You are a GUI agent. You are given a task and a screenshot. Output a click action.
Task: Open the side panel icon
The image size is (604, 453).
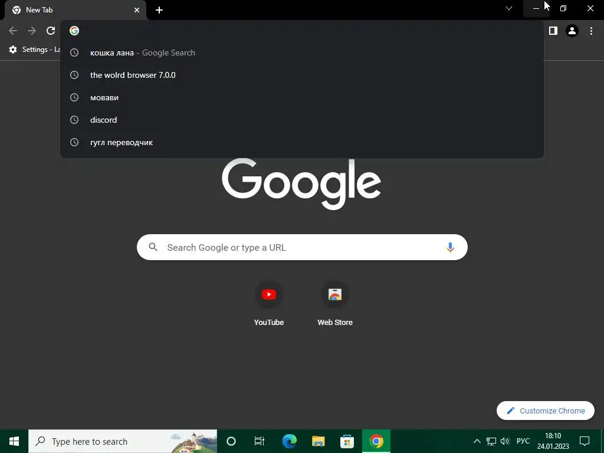[x=553, y=31]
